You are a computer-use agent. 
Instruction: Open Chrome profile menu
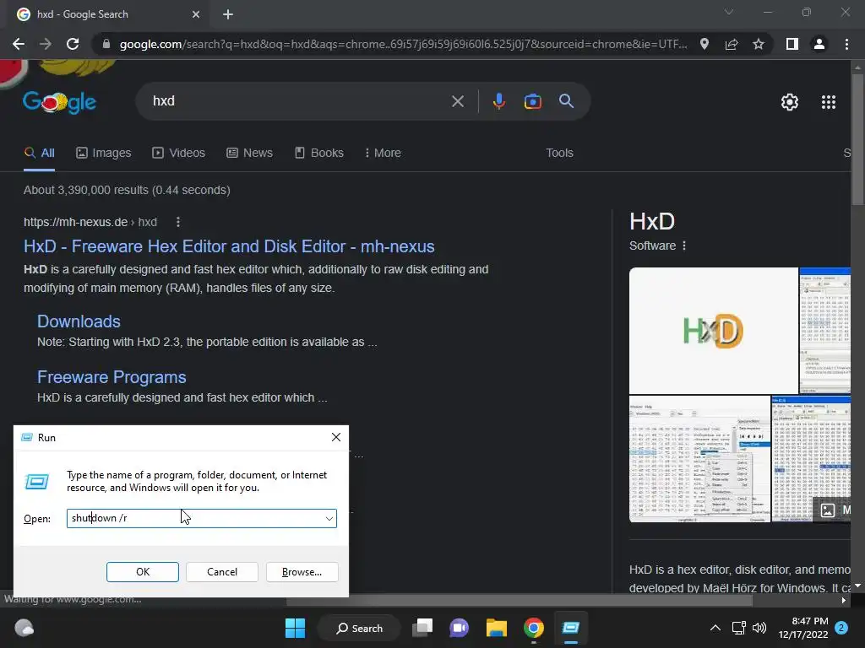[x=819, y=44]
